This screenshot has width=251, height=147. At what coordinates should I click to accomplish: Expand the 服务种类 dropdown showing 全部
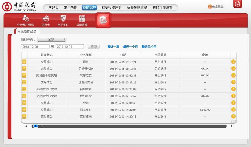pos(51,40)
